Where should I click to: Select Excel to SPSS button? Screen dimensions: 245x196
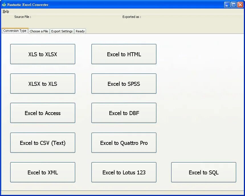(124, 84)
